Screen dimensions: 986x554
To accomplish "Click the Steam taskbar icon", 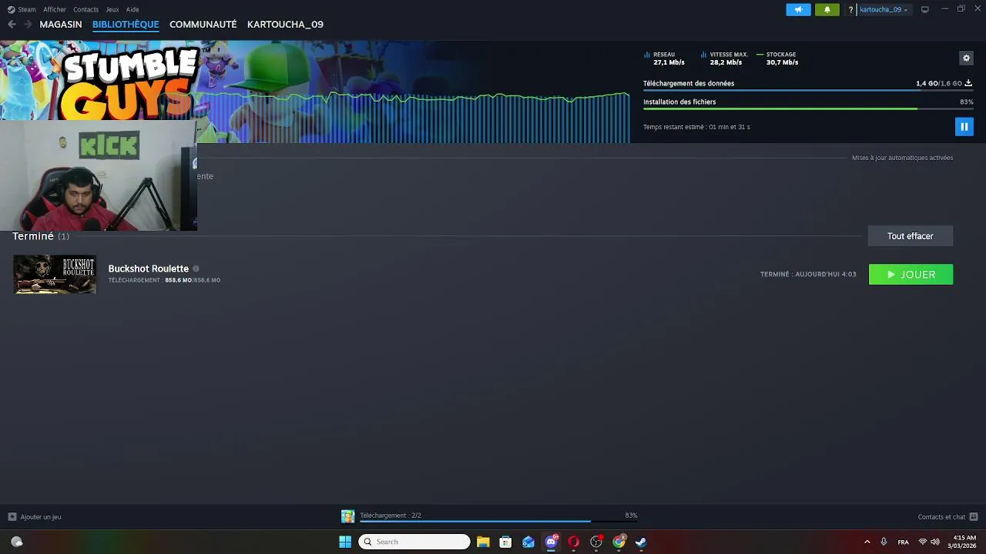I will (x=641, y=542).
